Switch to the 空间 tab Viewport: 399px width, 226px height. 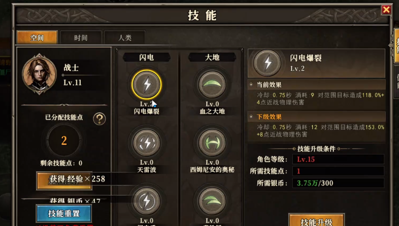point(37,38)
